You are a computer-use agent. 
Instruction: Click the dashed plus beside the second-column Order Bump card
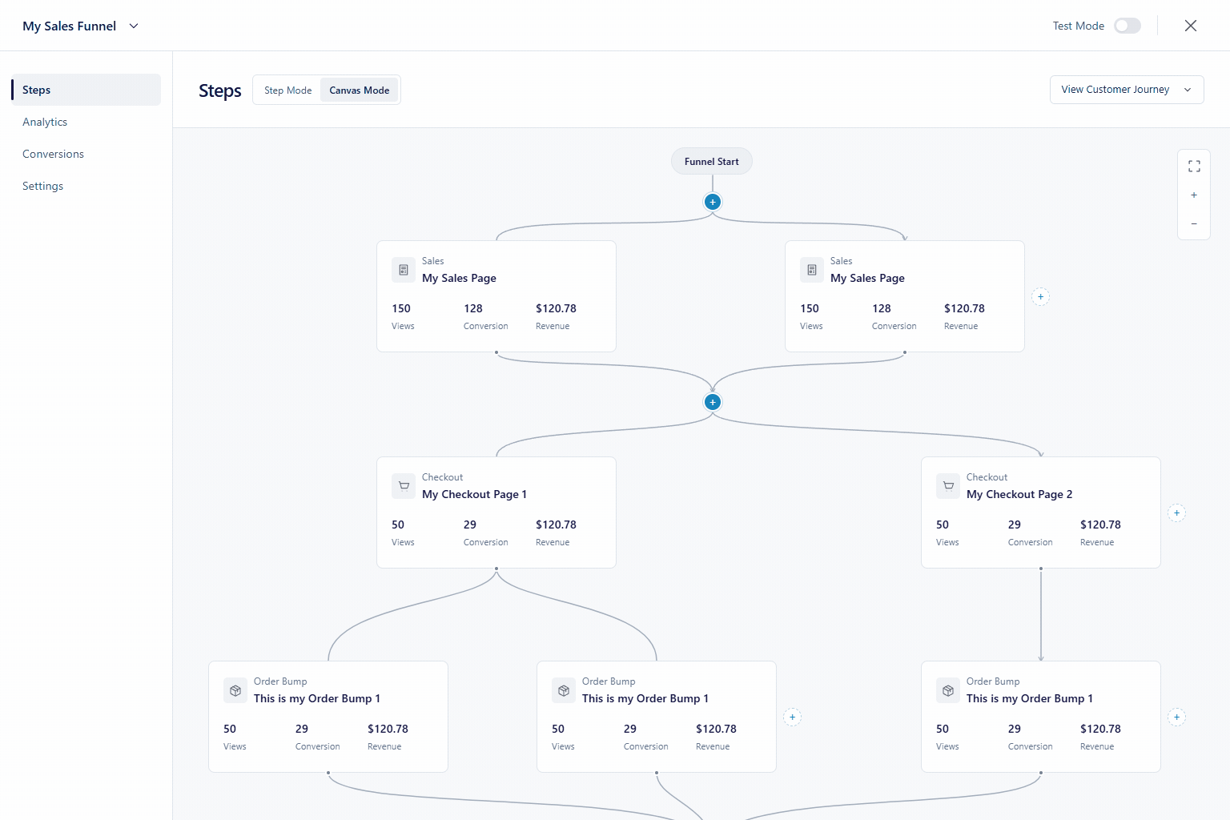coord(792,717)
